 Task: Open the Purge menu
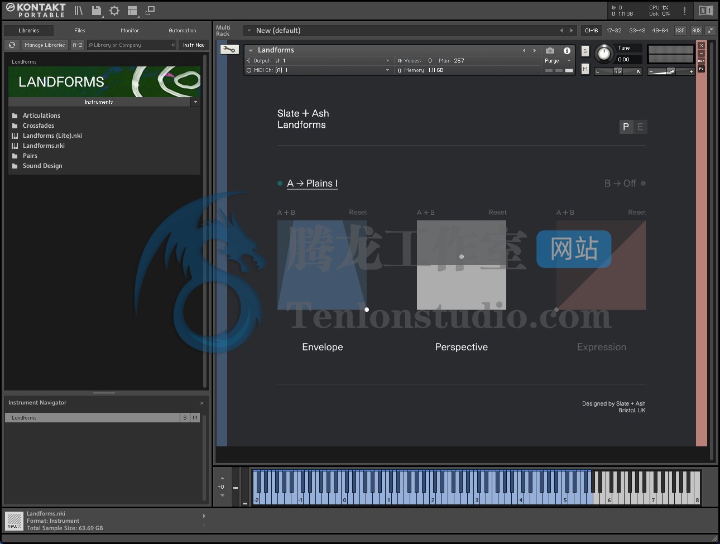coord(558,61)
